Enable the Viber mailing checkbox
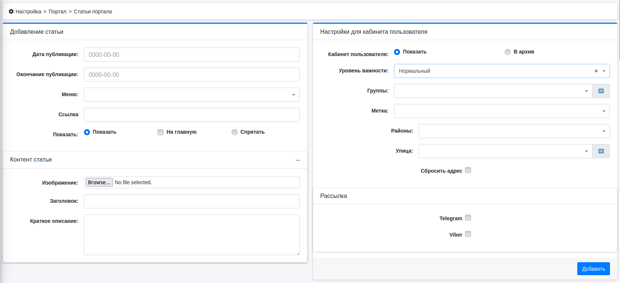 (x=468, y=234)
